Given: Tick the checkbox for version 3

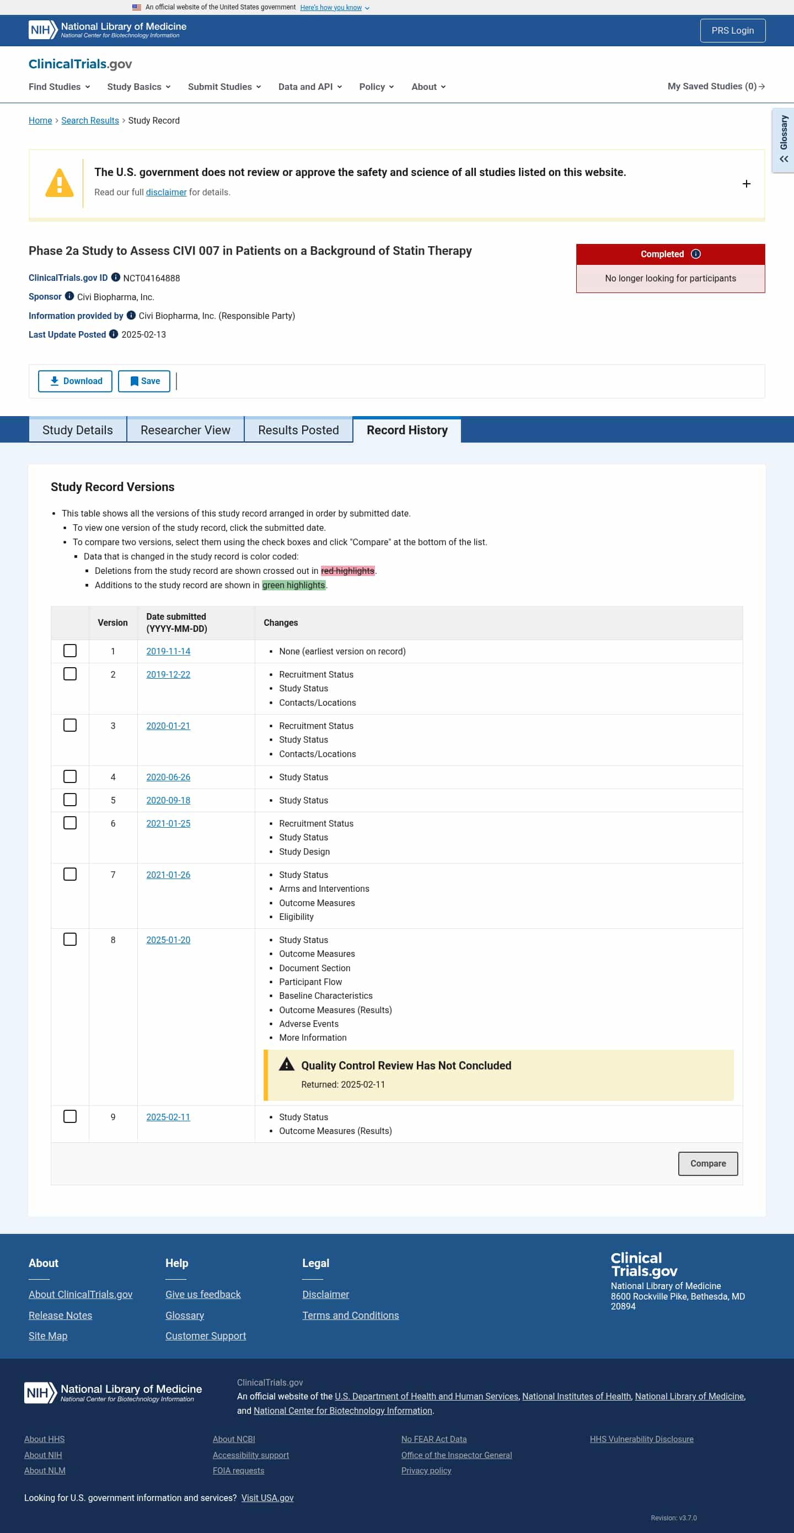Looking at the screenshot, I should click(70, 726).
